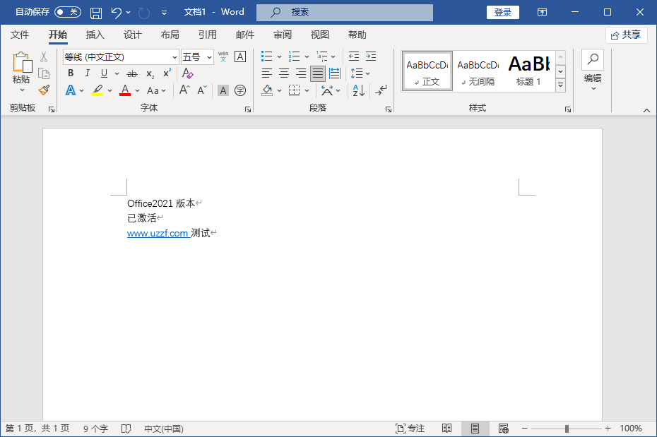Viewport: 657px width, 437px height.
Task: Open the font size dropdown (五号)
Action: (209, 57)
